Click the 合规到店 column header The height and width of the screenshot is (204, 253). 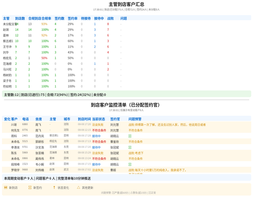point(35,18)
